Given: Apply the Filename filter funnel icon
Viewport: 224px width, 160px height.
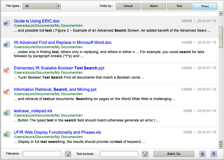Looking at the screenshot, I should (x=68, y=154).
